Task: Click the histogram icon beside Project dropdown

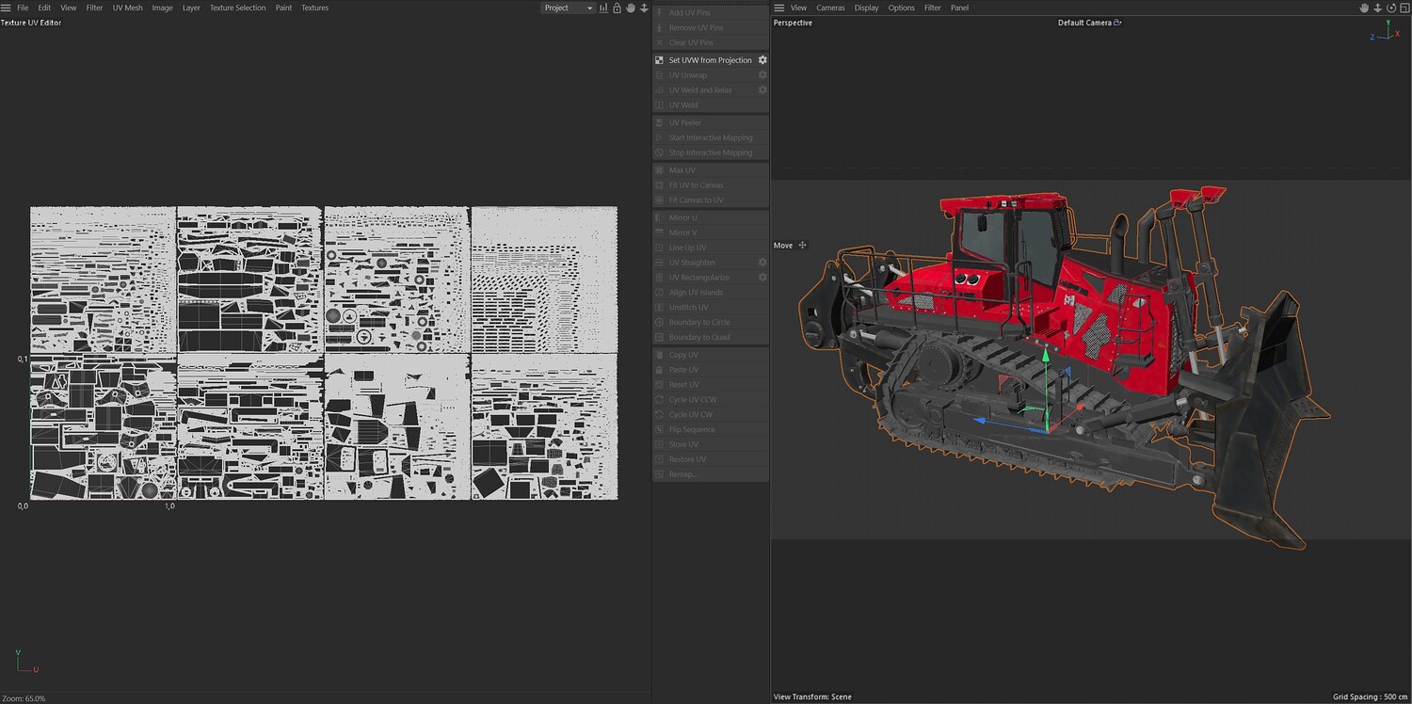Action: tap(603, 8)
